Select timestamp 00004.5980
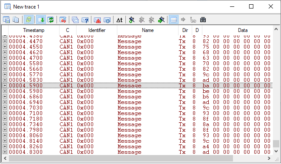Viewport: 281px width, 164px height. [26, 91]
